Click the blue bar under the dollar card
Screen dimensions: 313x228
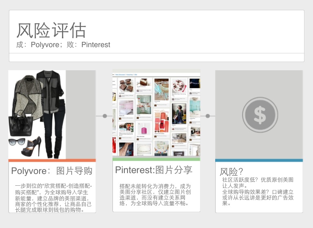[x=259, y=161]
